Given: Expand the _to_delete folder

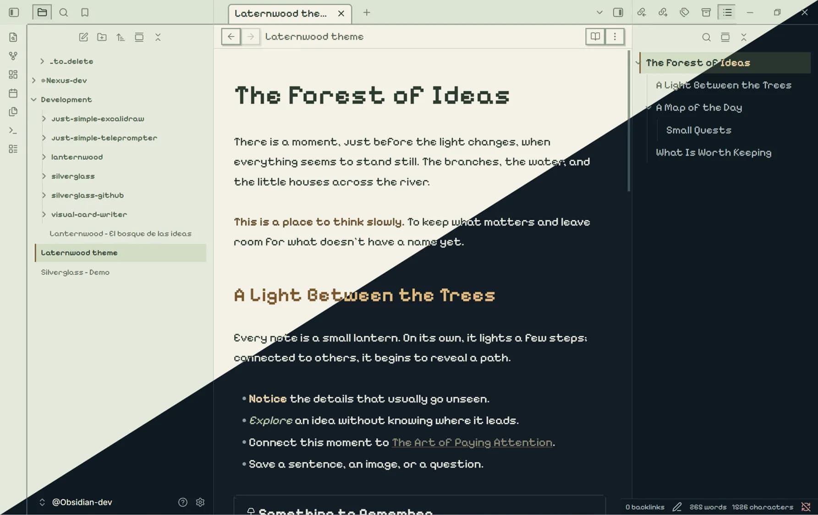Looking at the screenshot, I should (x=42, y=61).
